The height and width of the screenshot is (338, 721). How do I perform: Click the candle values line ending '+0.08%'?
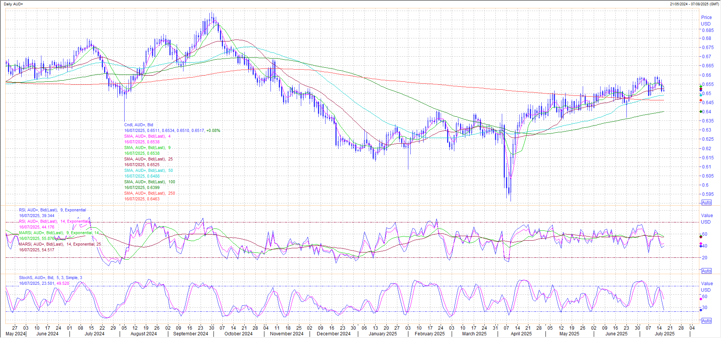172,130
